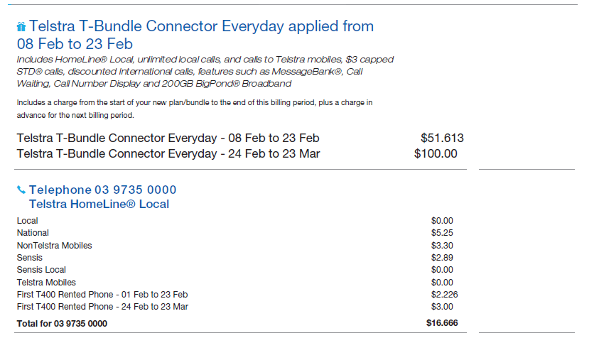Select the 24 Feb to 23 Mar bundle line

click(x=168, y=153)
